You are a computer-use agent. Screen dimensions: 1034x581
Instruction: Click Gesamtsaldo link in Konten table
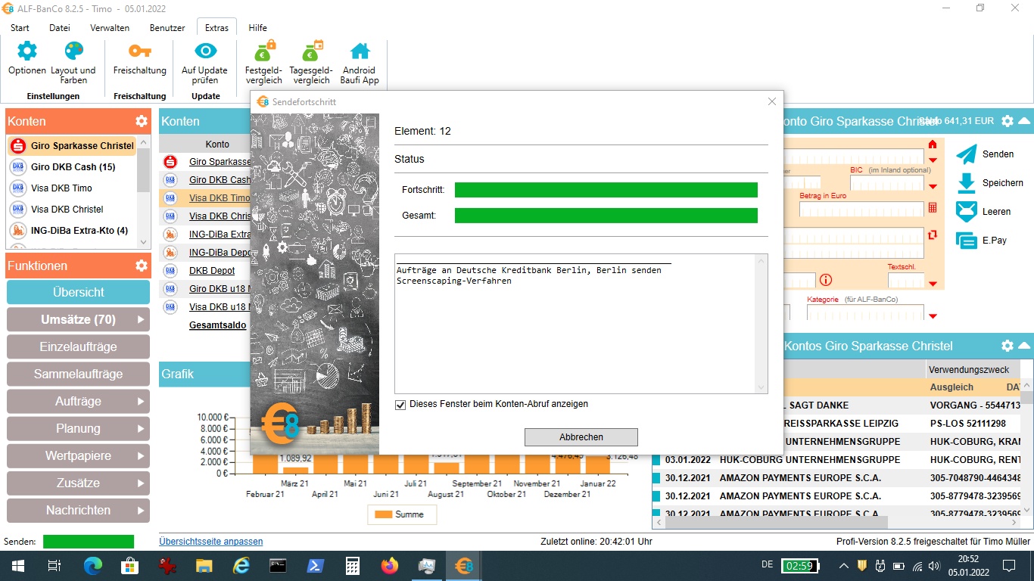point(218,325)
